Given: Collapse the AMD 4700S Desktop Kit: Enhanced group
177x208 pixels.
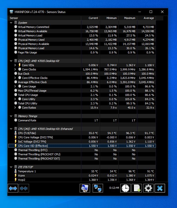Looking at the screenshot, I should pos(11,129).
